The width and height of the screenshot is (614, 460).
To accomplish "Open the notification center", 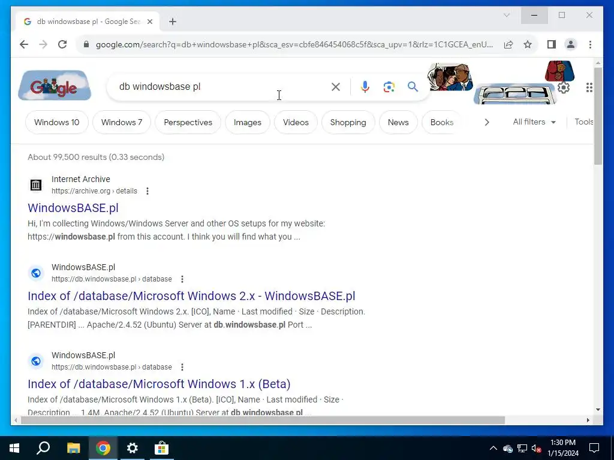I will coord(594,448).
